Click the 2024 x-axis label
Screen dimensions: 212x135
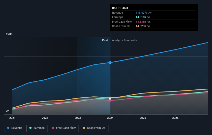pos(110,118)
